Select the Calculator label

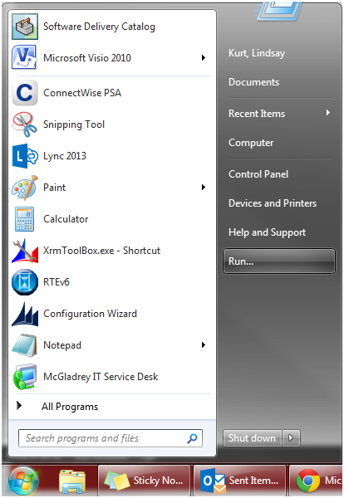coord(66,219)
